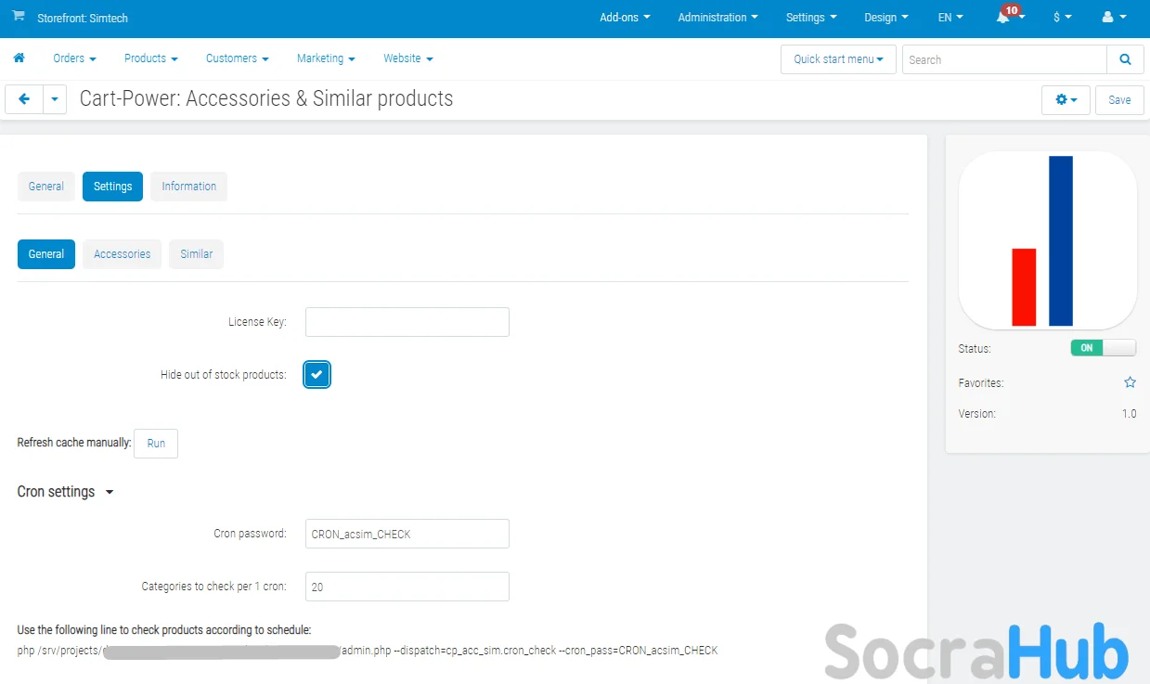Open the EN language dropdown
The height and width of the screenshot is (684, 1150).
tap(950, 18)
